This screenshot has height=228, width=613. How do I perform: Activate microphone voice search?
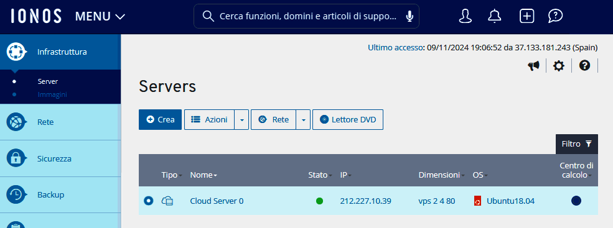pos(409,16)
